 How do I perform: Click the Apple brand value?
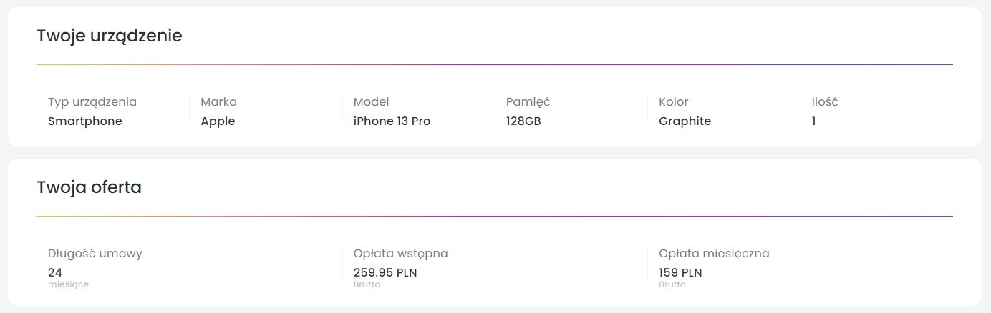point(218,121)
